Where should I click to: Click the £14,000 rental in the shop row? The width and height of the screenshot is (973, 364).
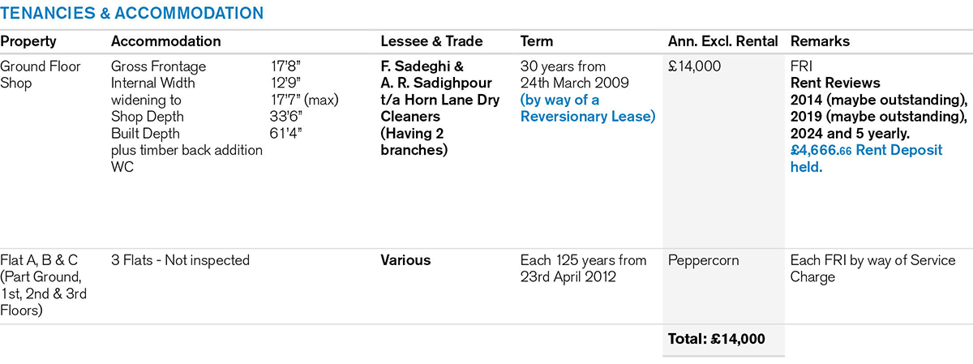point(694,66)
